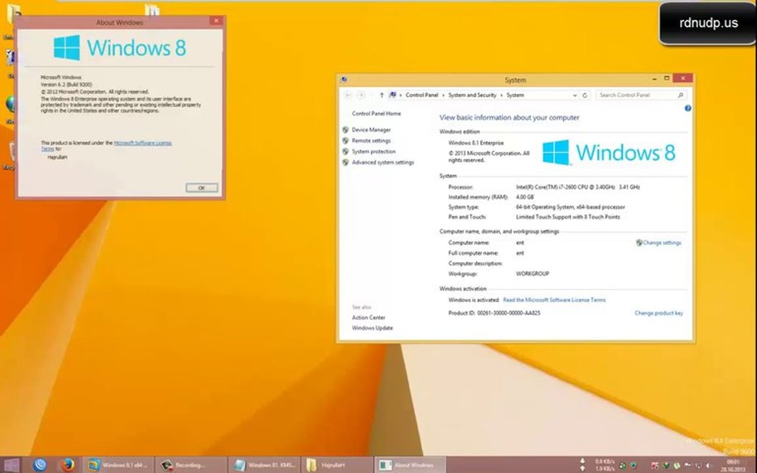Click the shield icon beside Remote settings
Viewport: 757px width, 473px height.
[345, 141]
